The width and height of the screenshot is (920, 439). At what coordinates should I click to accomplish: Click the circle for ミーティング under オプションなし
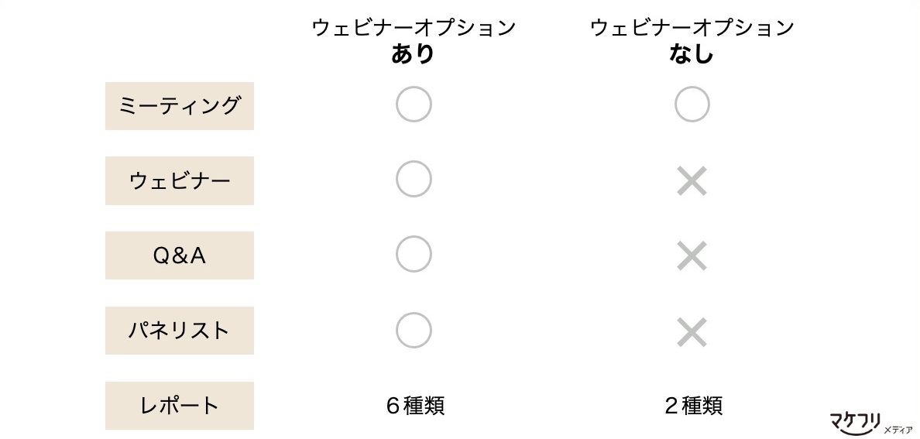click(692, 105)
